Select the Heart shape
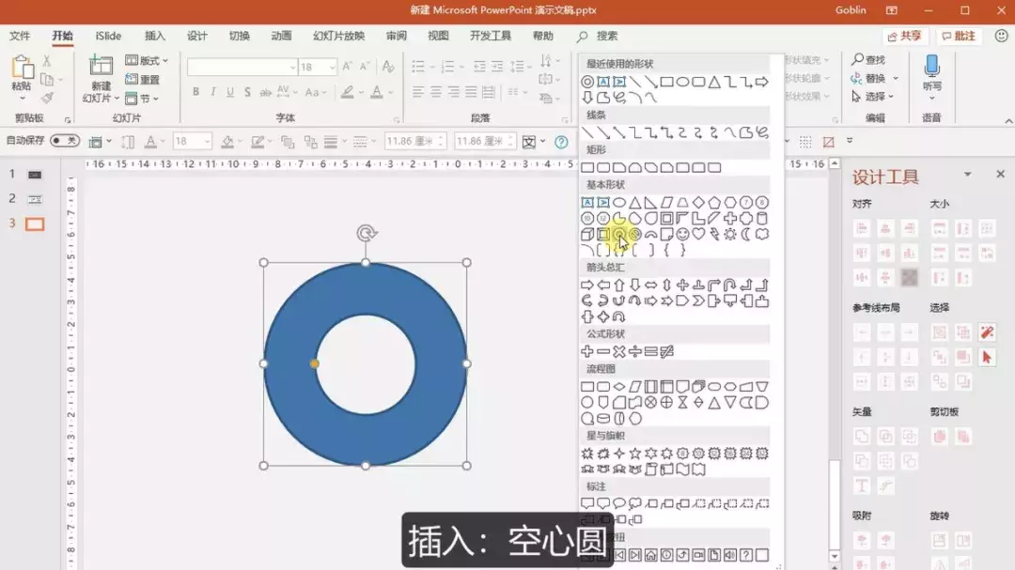1015x570 pixels. coord(698,234)
